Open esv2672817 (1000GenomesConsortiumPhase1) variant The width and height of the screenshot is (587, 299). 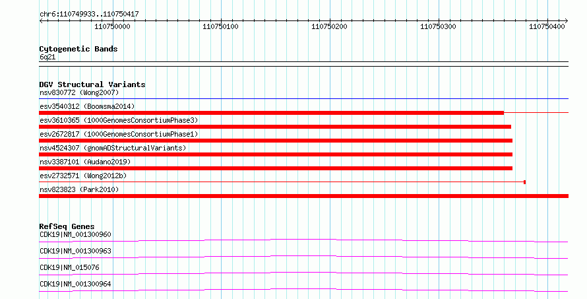pyautogui.click(x=119, y=134)
